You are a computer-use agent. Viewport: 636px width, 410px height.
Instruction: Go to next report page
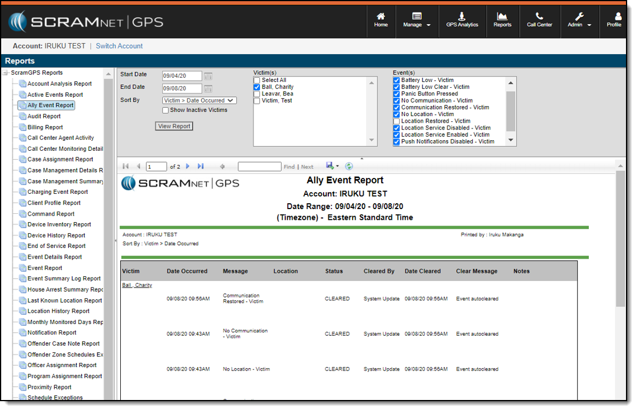coord(188,167)
